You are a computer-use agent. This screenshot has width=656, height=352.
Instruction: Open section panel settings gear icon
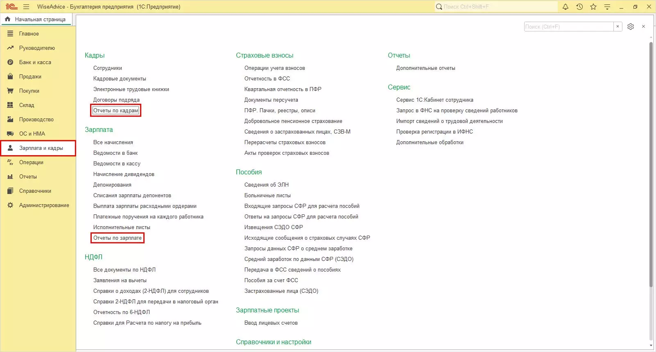coord(631,27)
